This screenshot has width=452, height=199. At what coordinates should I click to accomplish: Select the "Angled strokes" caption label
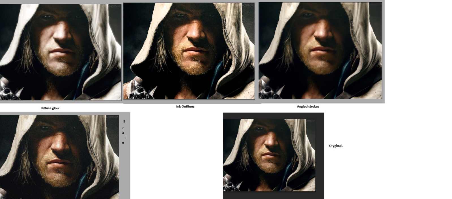point(308,107)
